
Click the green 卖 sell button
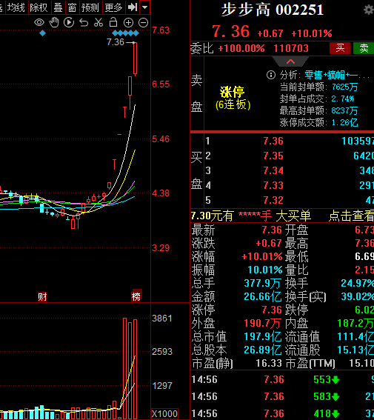[x=364, y=48]
